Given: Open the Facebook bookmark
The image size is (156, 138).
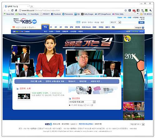Looking at the screenshot, I should (x=56, y=14).
